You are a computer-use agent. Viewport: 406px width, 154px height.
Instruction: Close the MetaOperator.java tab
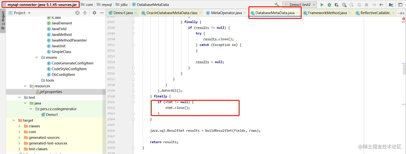point(245,13)
